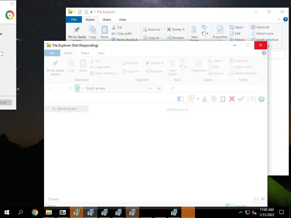
Task: Click Rename in back File Explorer ribbon
Action: [x=175, y=38]
